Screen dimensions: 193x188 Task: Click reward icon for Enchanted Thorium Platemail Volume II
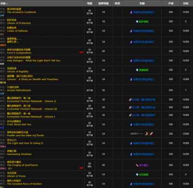[130, 100]
